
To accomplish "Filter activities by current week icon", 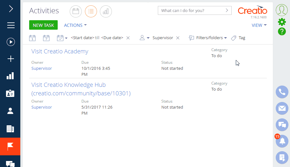I will [46, 38].
